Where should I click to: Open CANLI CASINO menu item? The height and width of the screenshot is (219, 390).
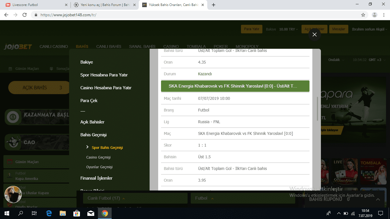(x=54, y=46)
